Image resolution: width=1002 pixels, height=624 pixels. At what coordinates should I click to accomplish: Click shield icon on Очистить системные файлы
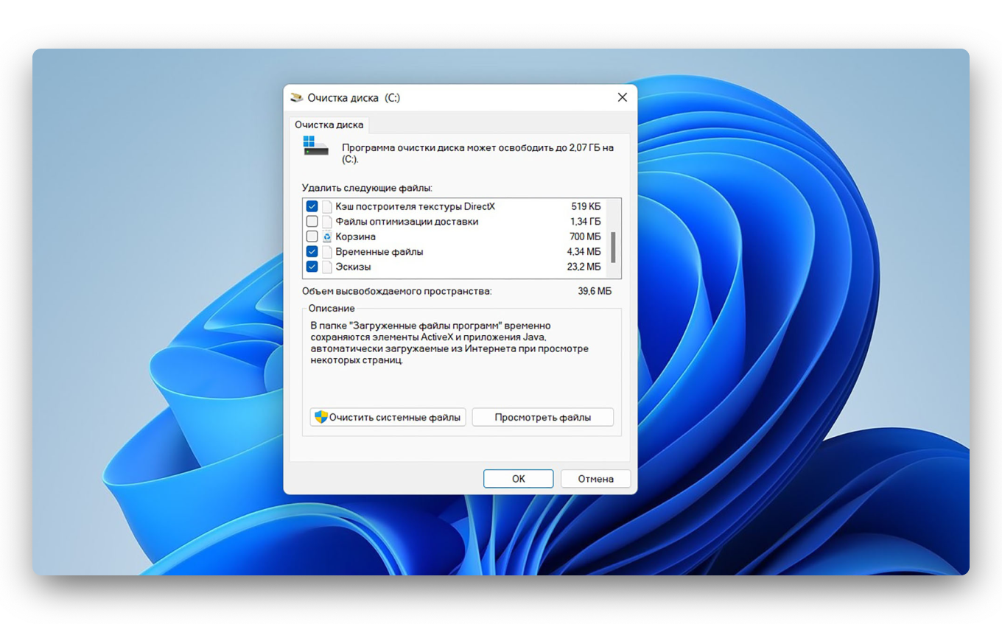pos(320,417)
